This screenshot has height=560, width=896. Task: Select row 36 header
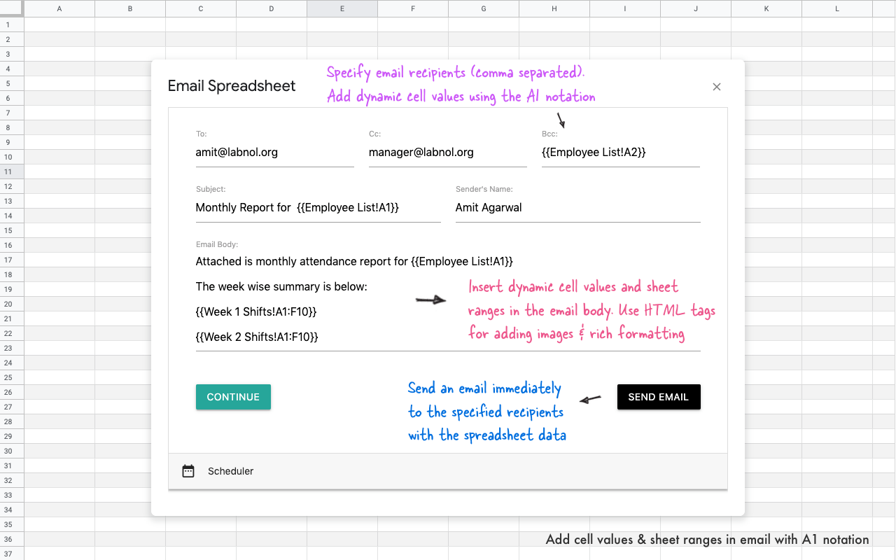(x=12, y=539)
